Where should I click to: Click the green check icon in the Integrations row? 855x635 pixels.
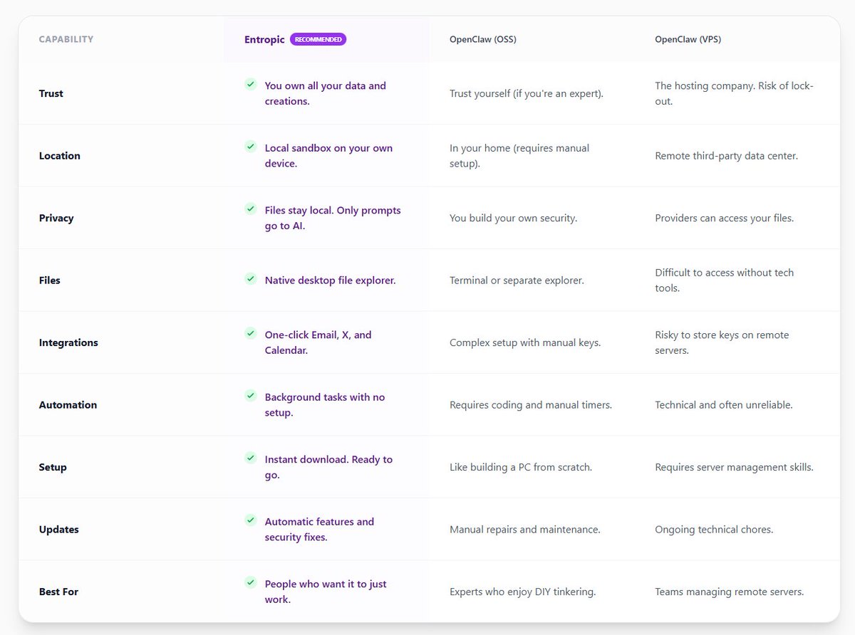[x=251, y=333]
